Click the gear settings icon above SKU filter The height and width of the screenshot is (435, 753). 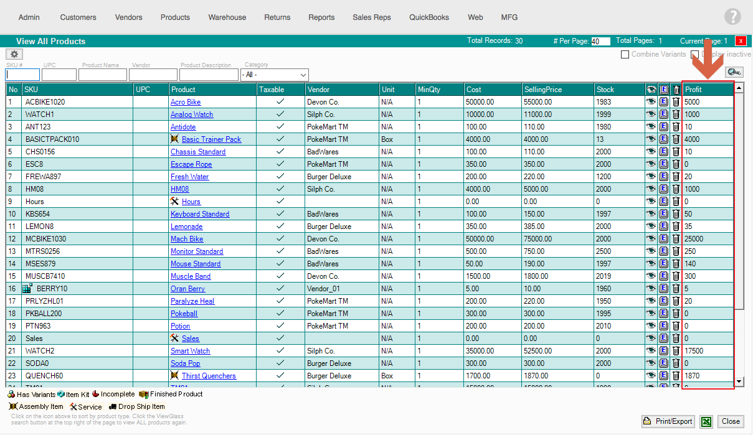(x=14, y=55)
